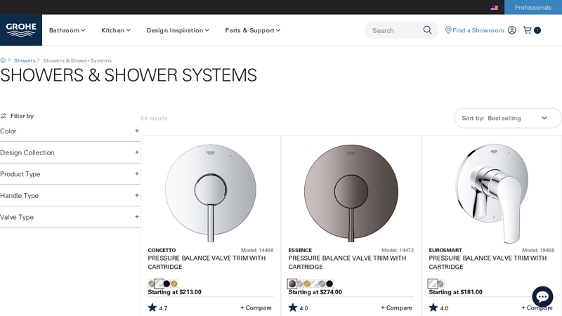
Task: Expand the Product Type filter
Action: [70, 174]
